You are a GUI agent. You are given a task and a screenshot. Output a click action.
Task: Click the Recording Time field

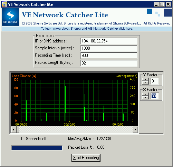click(109, 56)
